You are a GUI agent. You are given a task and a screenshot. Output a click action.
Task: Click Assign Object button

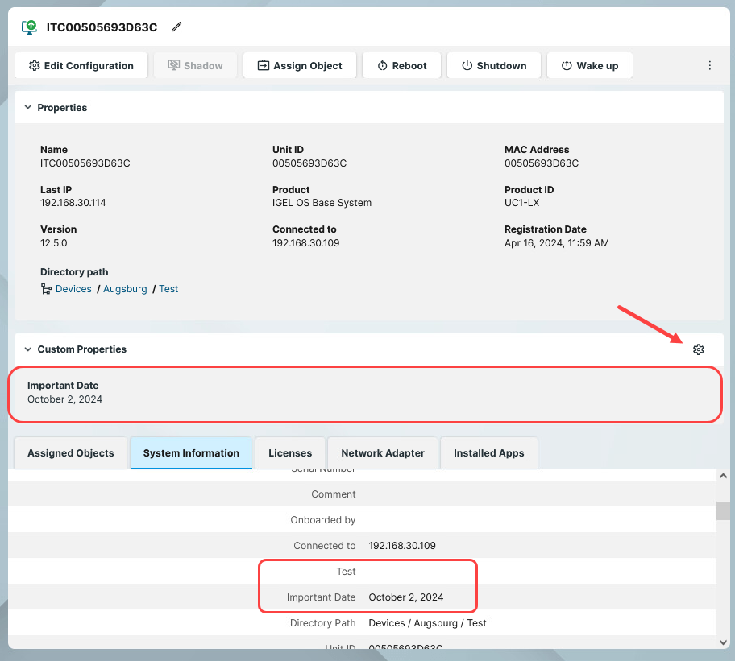[x=300, y=66]
